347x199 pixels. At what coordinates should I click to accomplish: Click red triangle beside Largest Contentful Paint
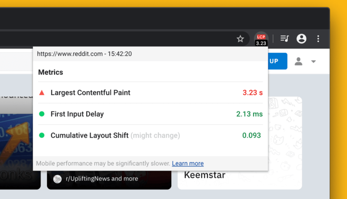pyautogui.click(x=42, y=93)
